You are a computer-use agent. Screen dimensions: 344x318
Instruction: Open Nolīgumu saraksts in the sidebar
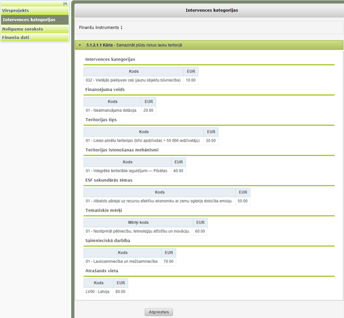(x=35, y=29)
